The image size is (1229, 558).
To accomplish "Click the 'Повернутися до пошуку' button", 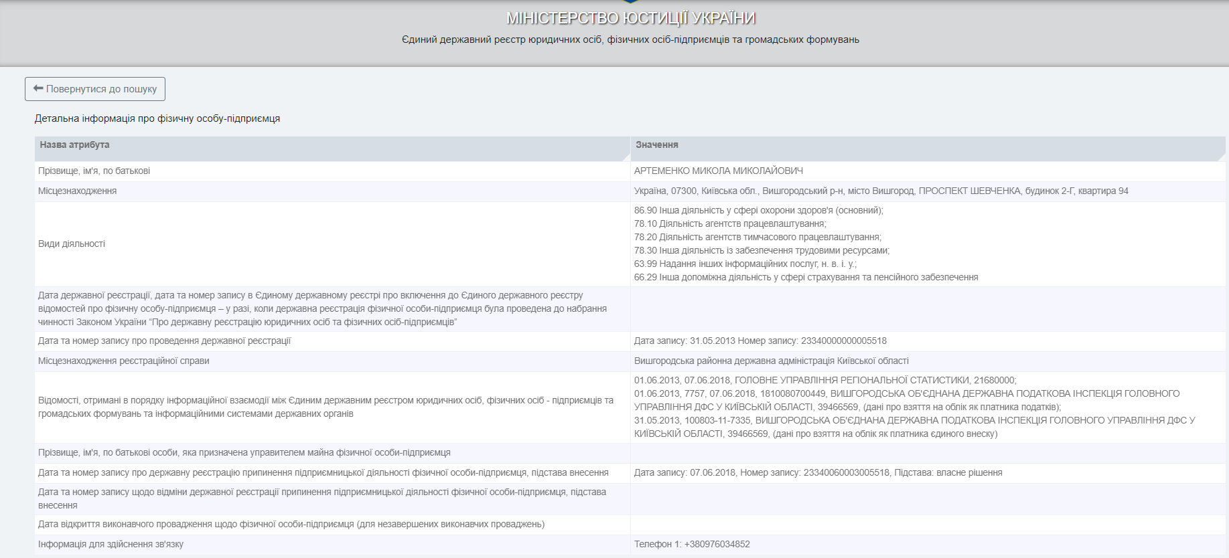I will pyautogui.click(x=95, y=89).
